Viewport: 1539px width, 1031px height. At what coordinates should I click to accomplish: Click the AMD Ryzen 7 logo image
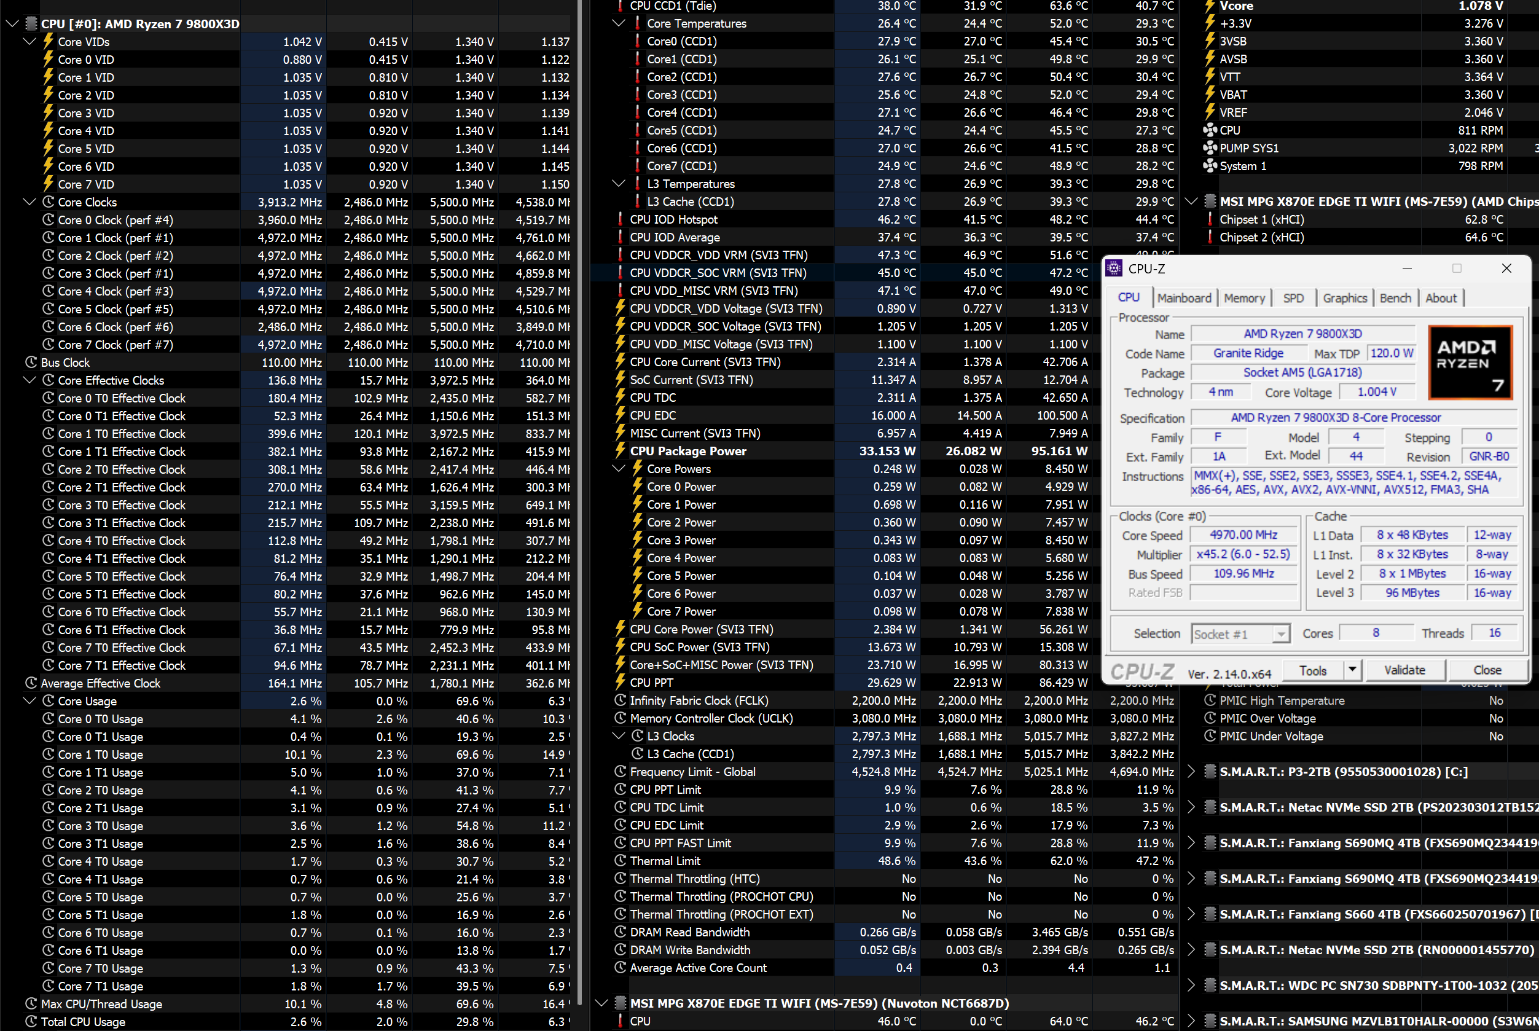[x=1471, y=362]
